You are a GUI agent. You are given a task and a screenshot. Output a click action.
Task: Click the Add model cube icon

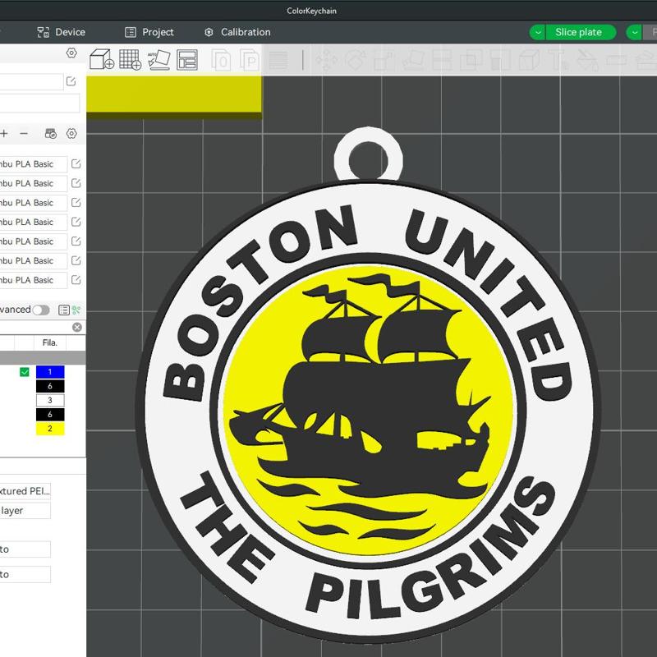pyautogui.click(x=100, y=57)
